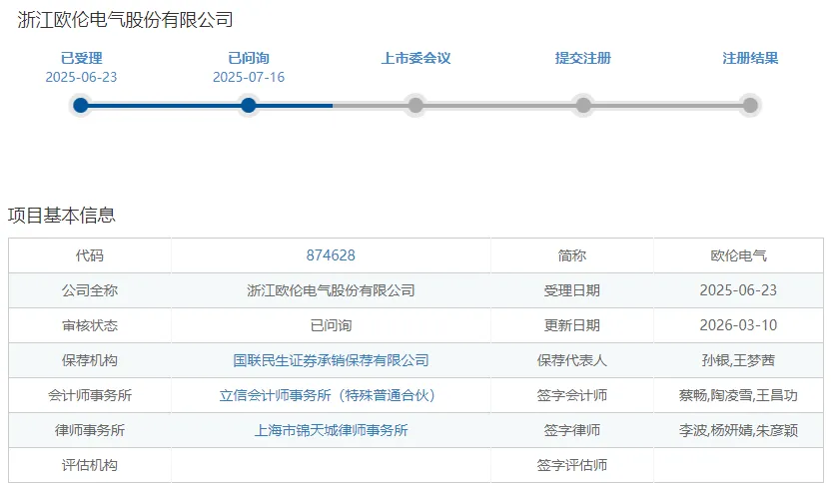This screenshot has width=832, height=489.
Task: Click the 简称 label cell
Action: pos(572,255)
